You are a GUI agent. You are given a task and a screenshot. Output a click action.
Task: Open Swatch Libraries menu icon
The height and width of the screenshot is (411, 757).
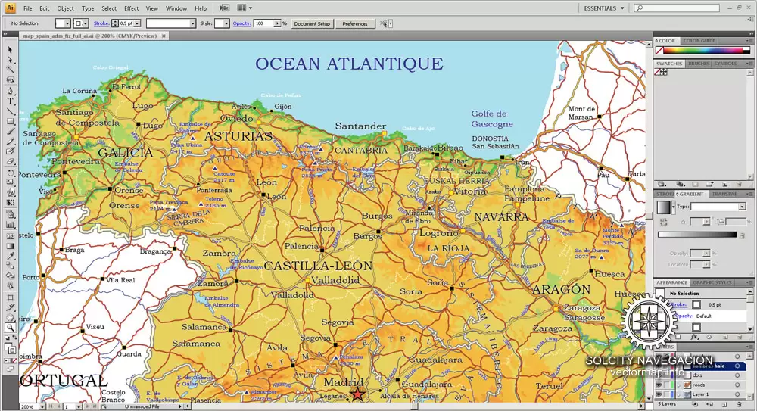click(662, 184)
